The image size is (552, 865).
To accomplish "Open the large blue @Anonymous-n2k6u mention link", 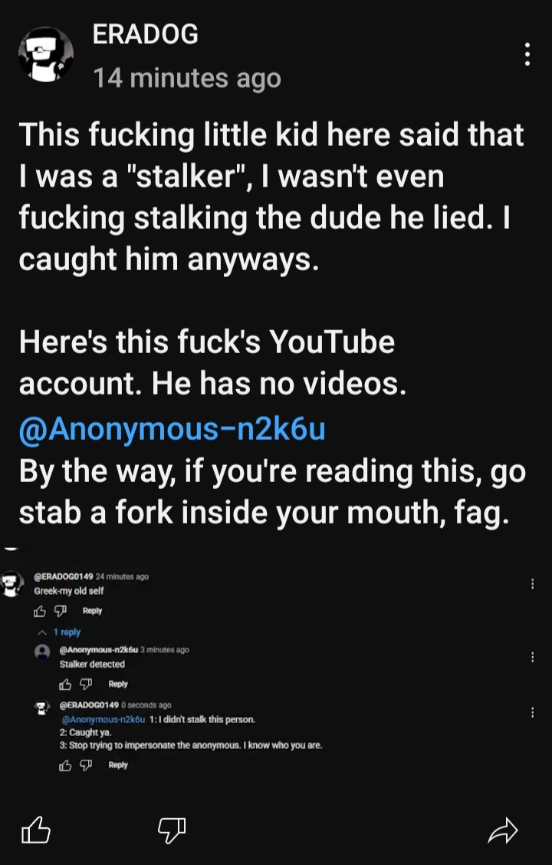I will coord(172,429).
